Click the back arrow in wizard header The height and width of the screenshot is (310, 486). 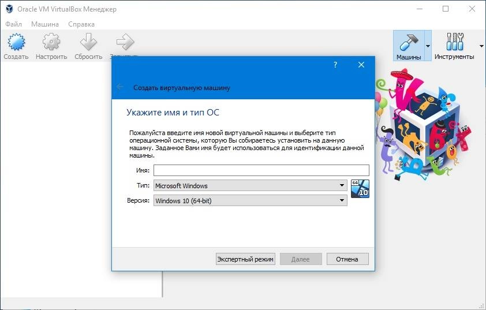tap(120, 87)
